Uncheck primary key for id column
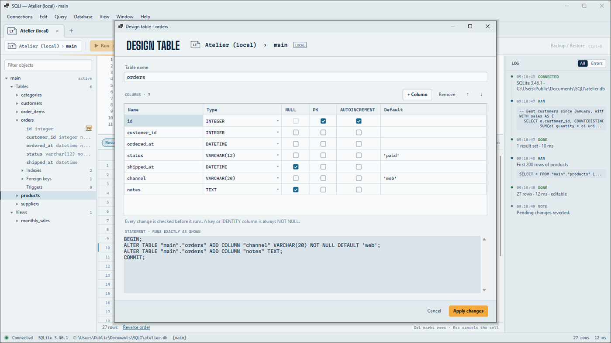 (x=323, y=121)
